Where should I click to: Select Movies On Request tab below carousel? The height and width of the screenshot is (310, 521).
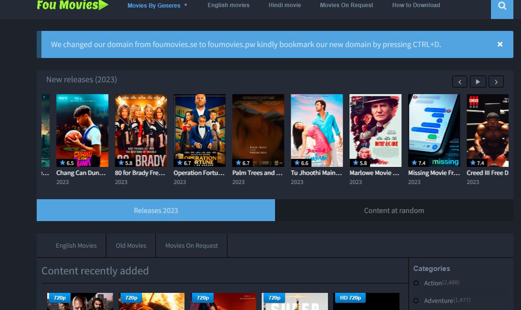tap(192, 246)
